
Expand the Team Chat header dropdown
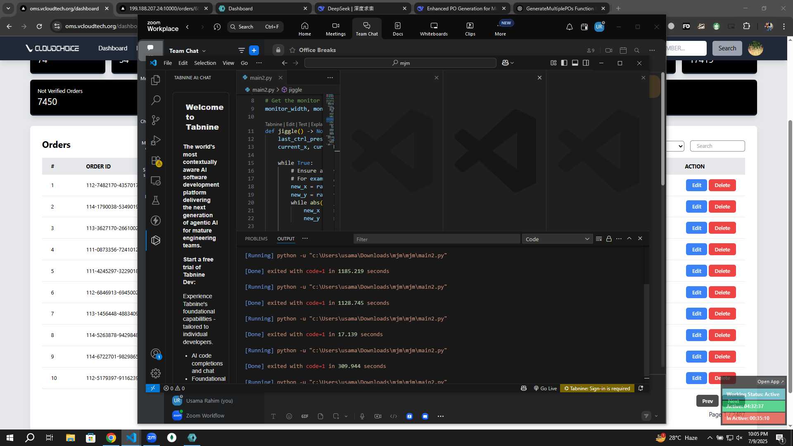204,51
